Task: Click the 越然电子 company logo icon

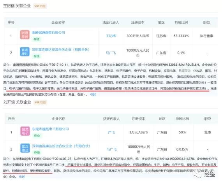Action: point(25,131)
